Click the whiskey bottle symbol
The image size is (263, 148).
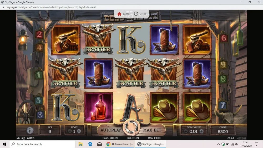point(98,107)
